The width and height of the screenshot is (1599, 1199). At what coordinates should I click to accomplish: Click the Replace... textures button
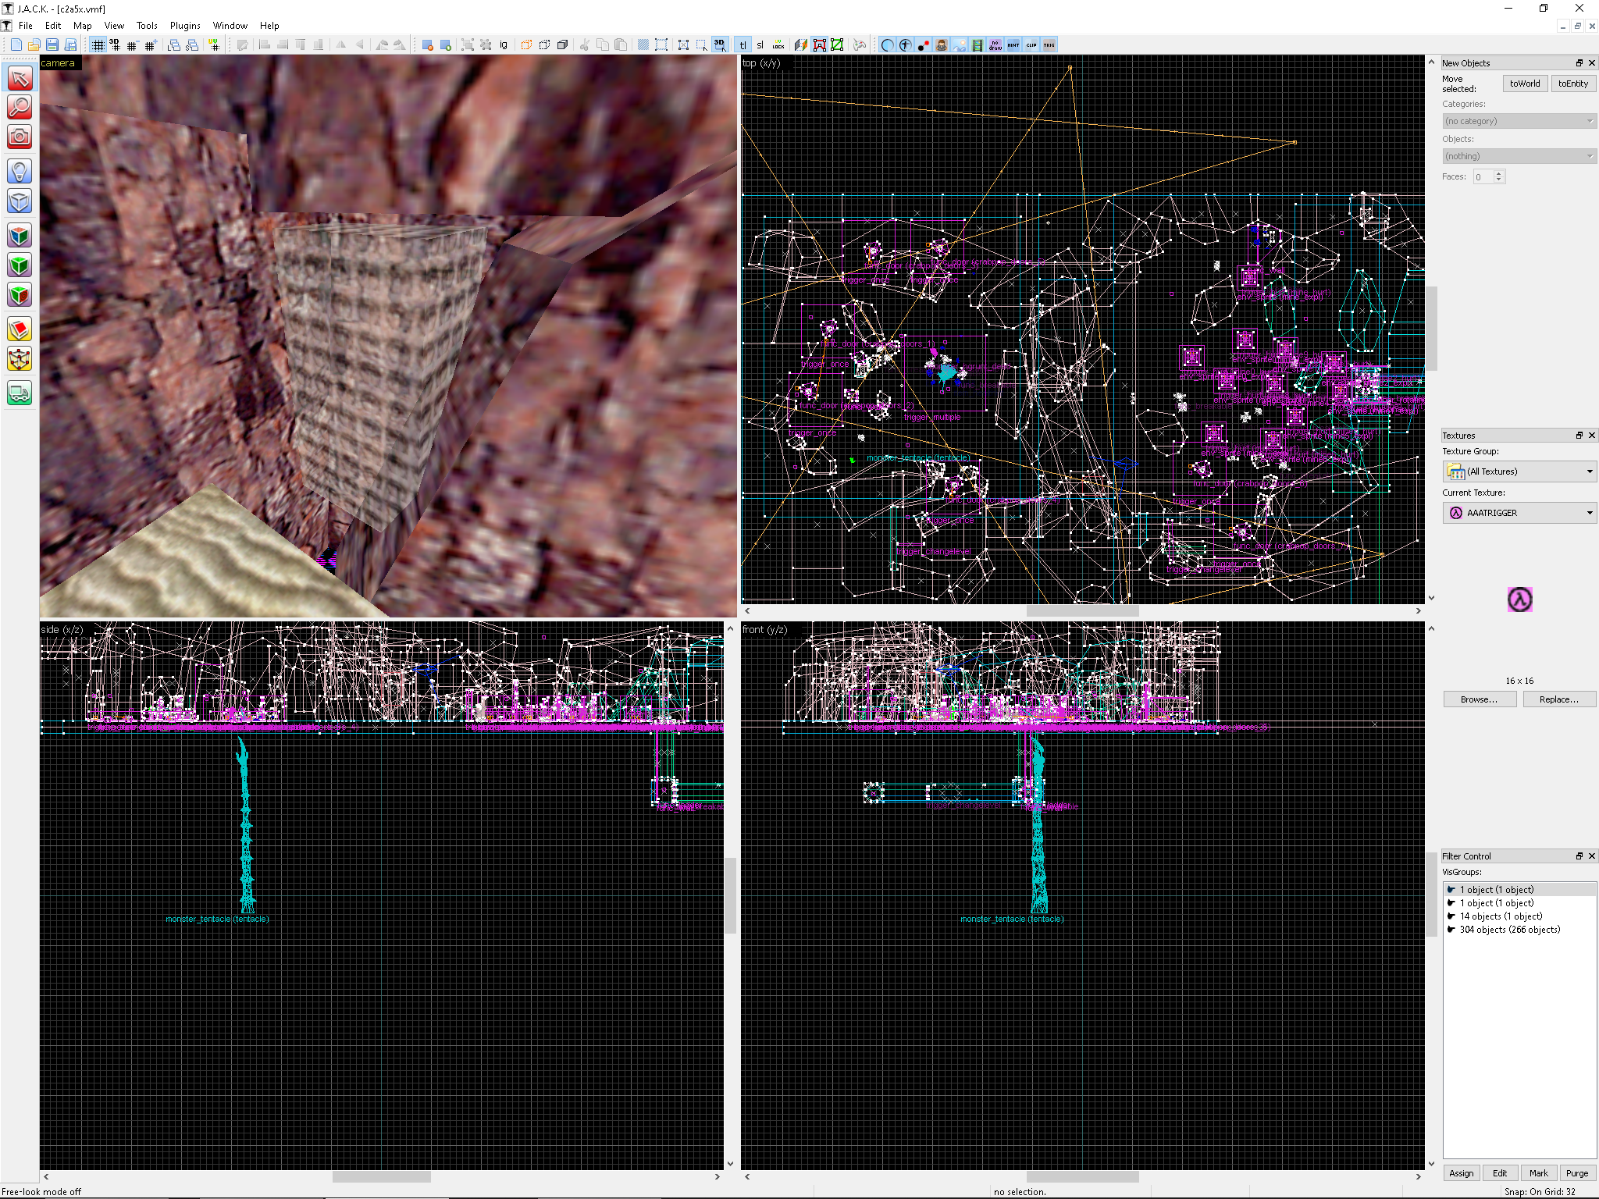click(x=1559, y=699)
